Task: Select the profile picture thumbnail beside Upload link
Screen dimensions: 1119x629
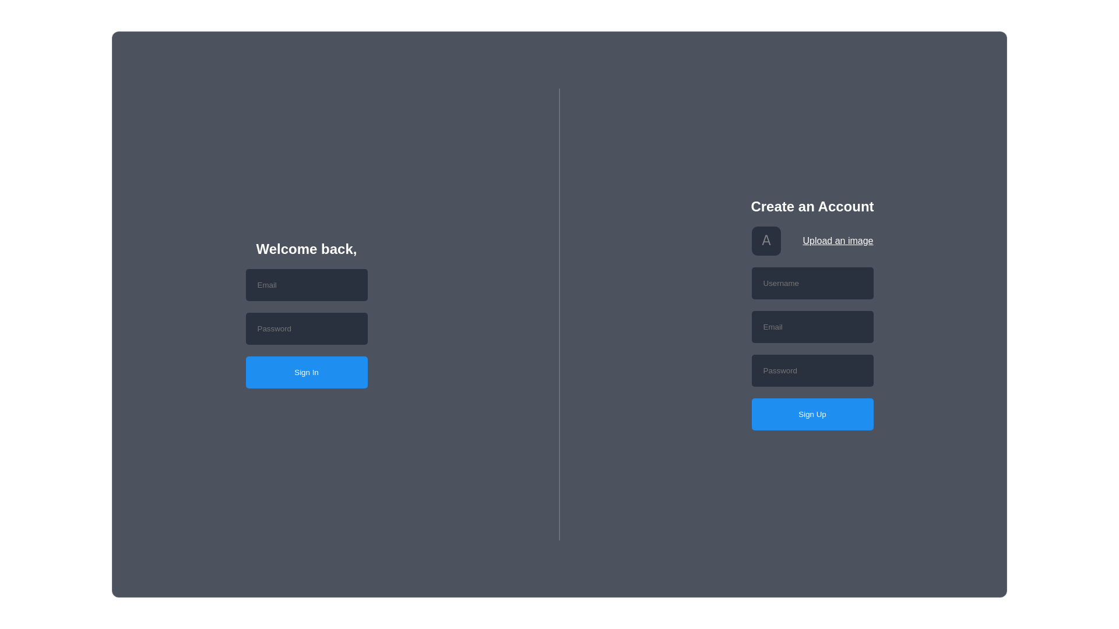Action: click(766, 241)
